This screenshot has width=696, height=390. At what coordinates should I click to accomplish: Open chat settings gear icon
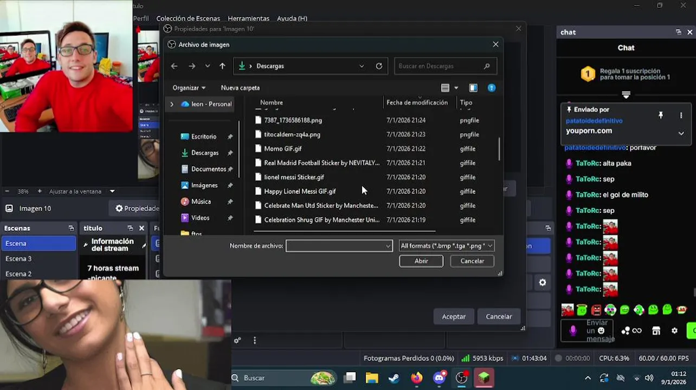[674, 330]
